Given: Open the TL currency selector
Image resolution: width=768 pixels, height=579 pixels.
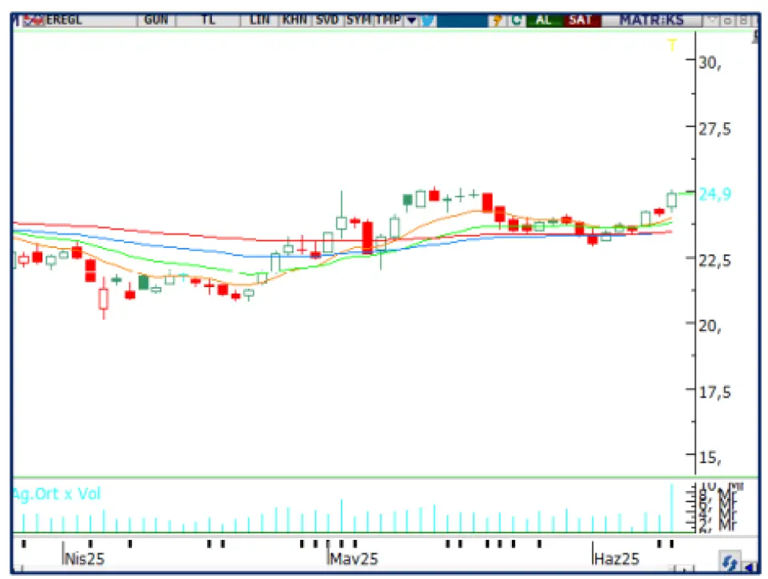Looking at the screenshot, I should [208, 19].
